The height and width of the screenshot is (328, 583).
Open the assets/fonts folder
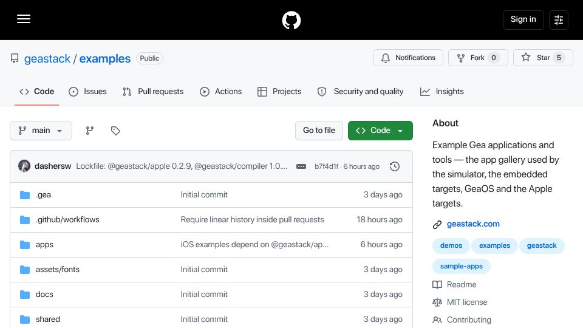(x=58, y=270)
